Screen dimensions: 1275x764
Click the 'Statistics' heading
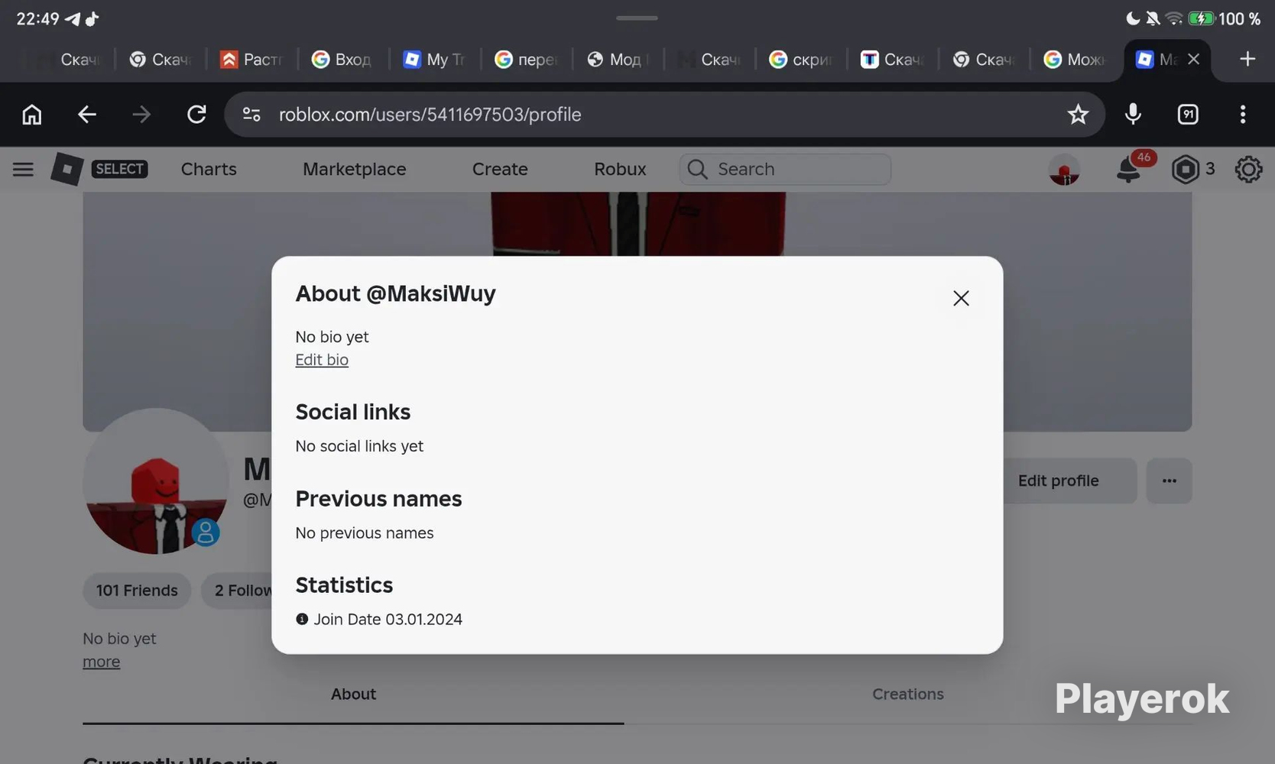[344, 585]
